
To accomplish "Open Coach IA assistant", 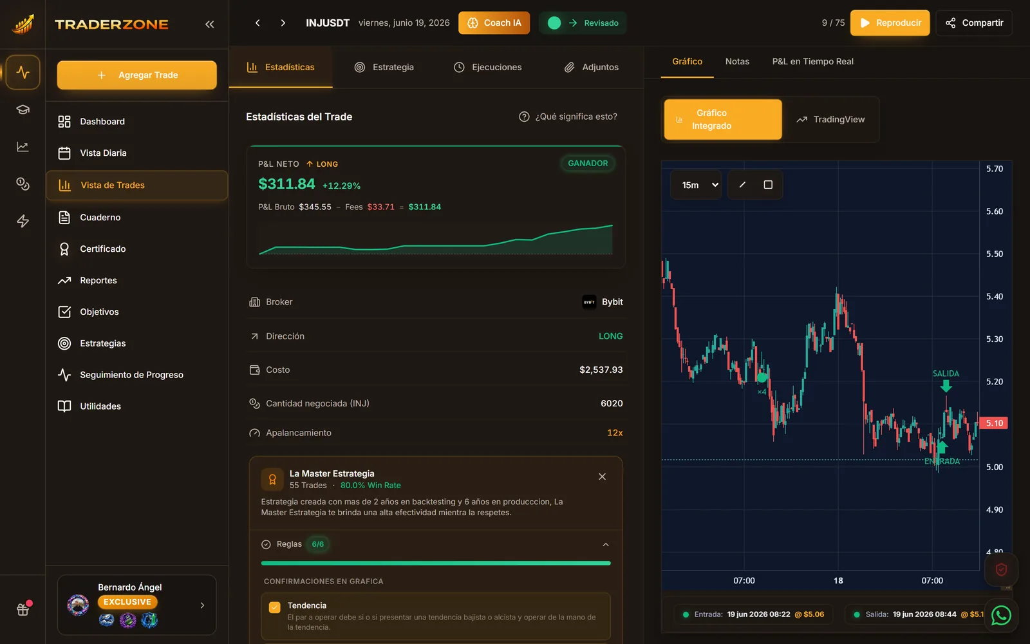I will pos(494,23).
